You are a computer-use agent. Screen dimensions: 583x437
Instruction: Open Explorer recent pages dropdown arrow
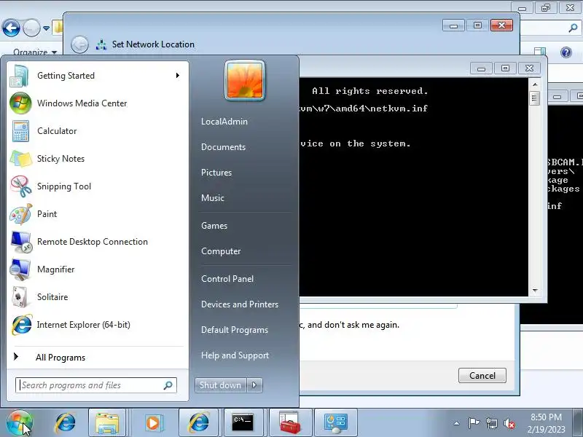point(46,28)
